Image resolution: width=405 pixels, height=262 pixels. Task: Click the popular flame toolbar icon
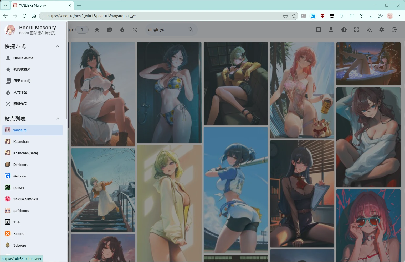pos(122,30)
